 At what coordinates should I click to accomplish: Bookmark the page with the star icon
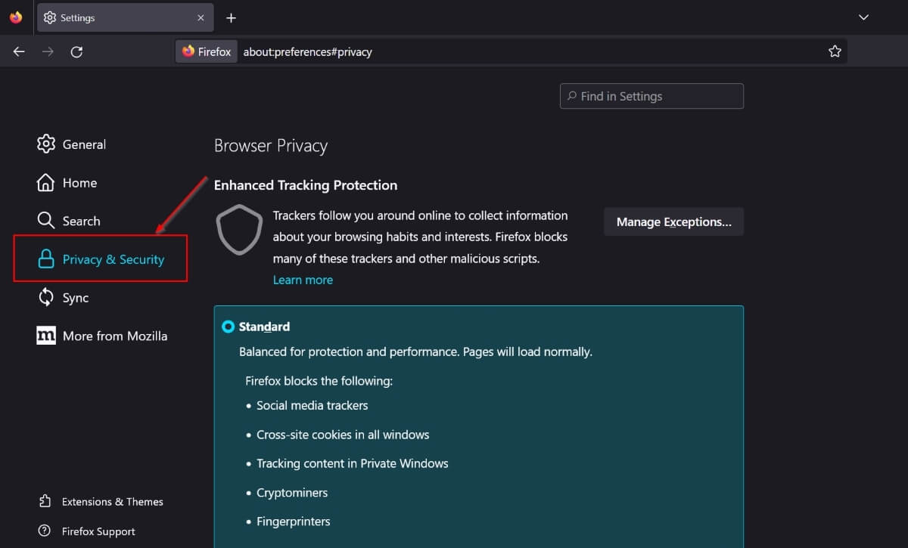click(835, 51)
